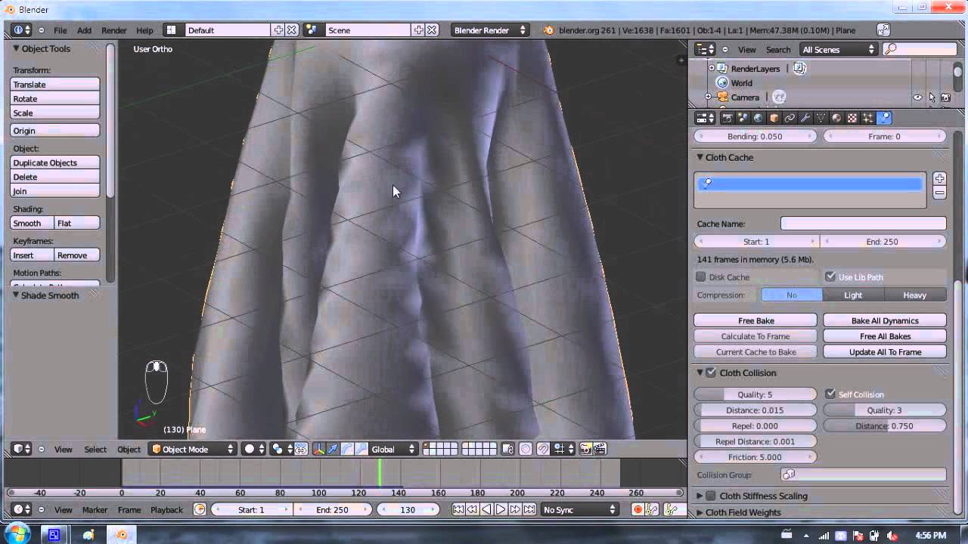This screenshot has width=968, height=544.
Task: Select Light compression option
Action: 853,295
